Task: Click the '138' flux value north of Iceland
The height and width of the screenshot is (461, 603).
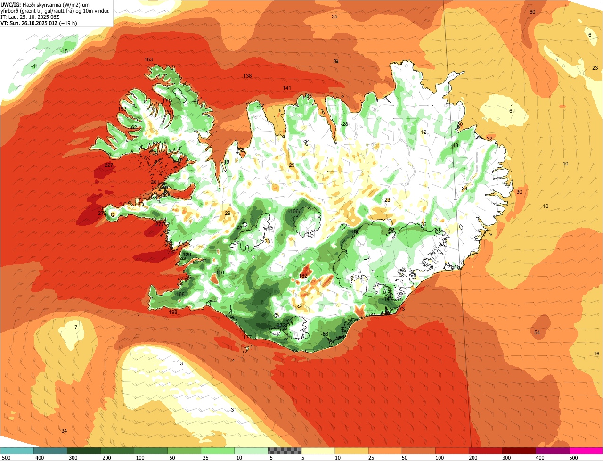Action: pos(247,76)
